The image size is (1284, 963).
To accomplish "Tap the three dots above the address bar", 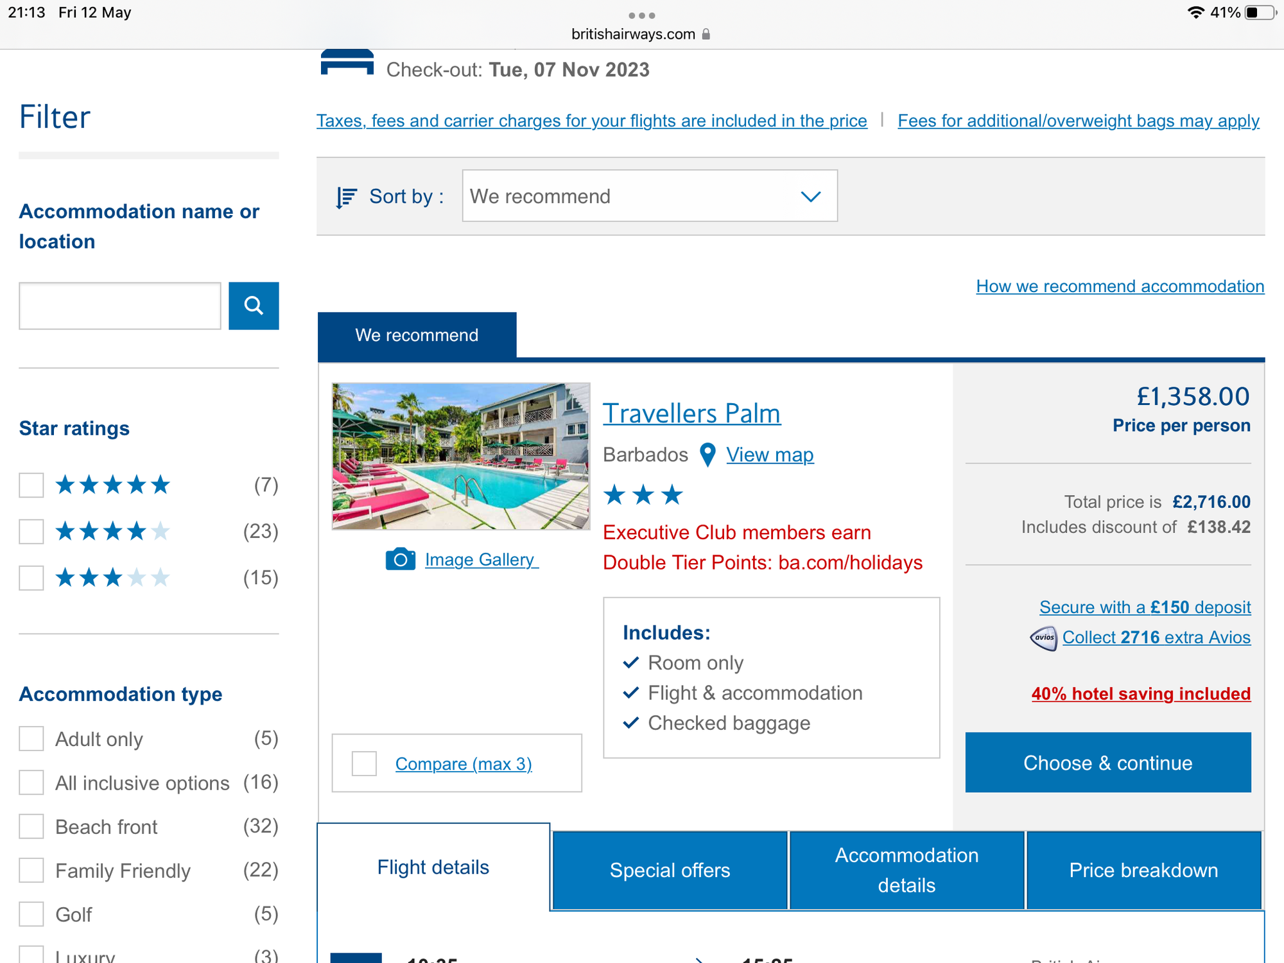I will click(641, 15).
